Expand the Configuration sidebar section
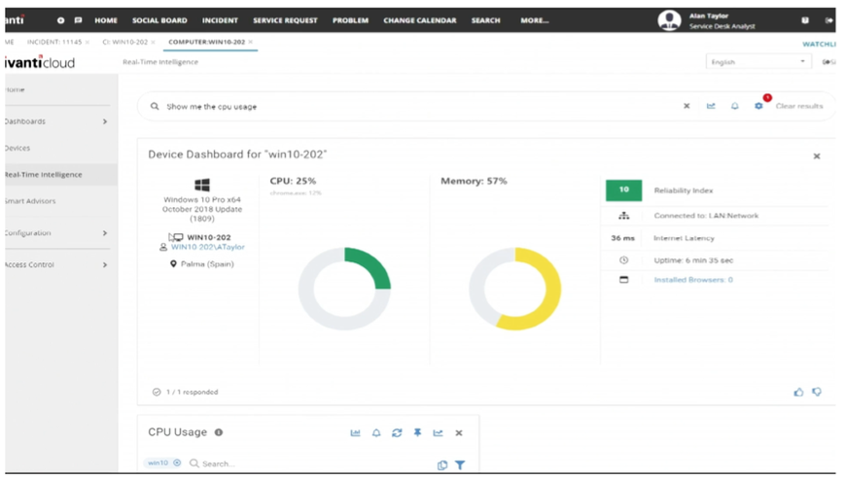 (x=56, y=233)
